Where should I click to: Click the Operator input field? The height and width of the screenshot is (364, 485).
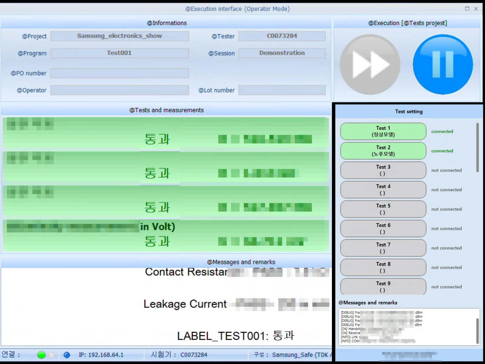coord(119,90)
